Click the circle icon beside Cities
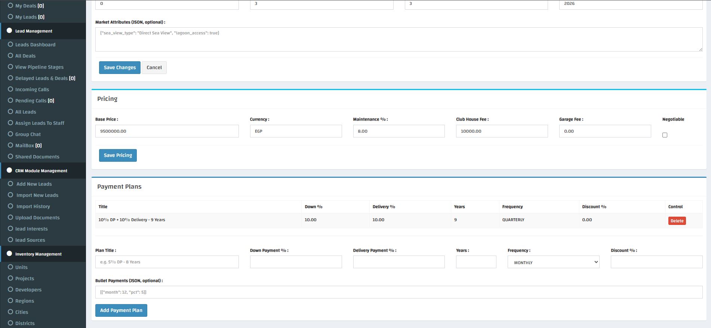The height and width of the screenshot is (328, 711). tap(10, 312)
